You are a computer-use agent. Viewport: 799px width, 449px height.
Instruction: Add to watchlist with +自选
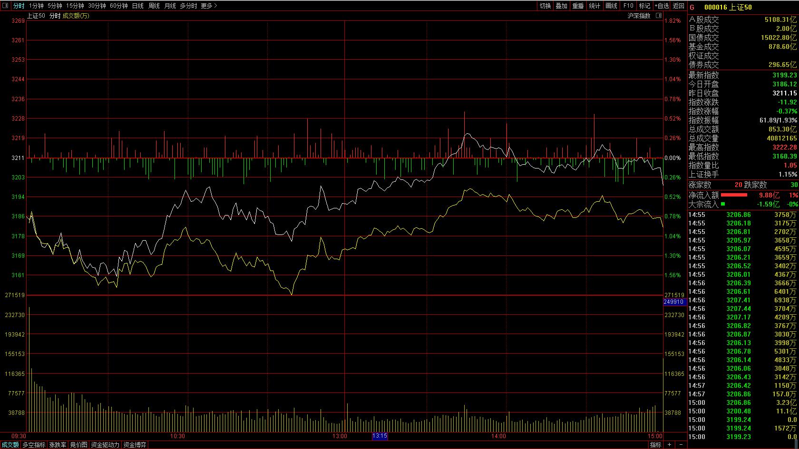[x=662, y=6]
